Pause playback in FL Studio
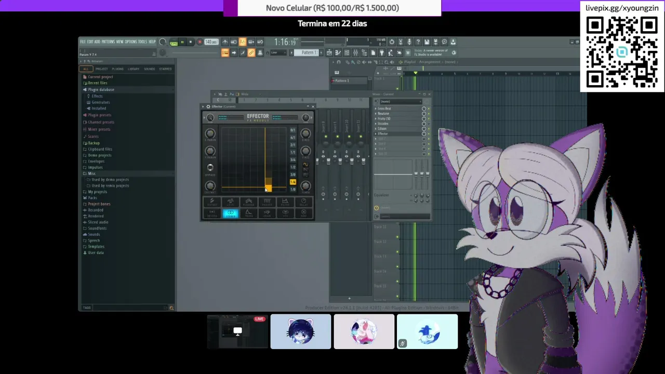The image size is (665, 374). click(183, 42)
